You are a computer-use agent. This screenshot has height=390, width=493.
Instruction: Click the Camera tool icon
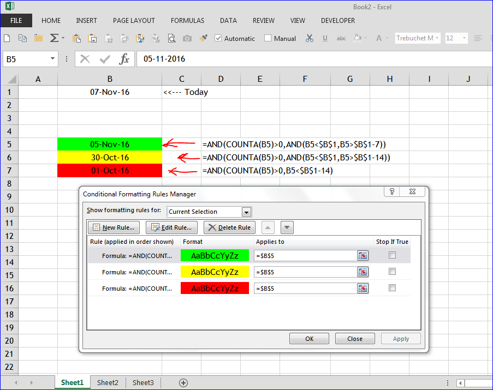(187, 38)
